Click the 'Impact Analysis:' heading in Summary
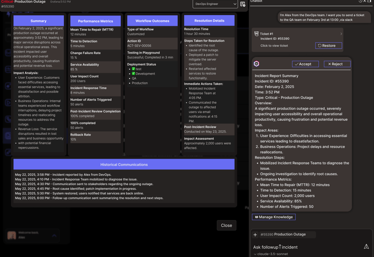 click(26, 73)
